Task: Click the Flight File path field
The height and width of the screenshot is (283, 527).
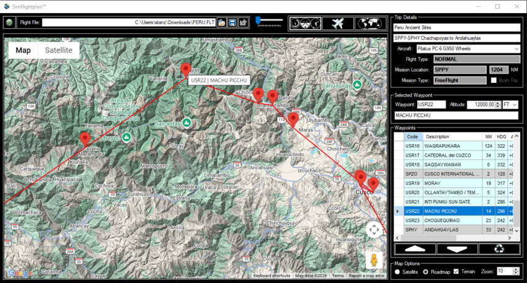Action: click(129, 22)
